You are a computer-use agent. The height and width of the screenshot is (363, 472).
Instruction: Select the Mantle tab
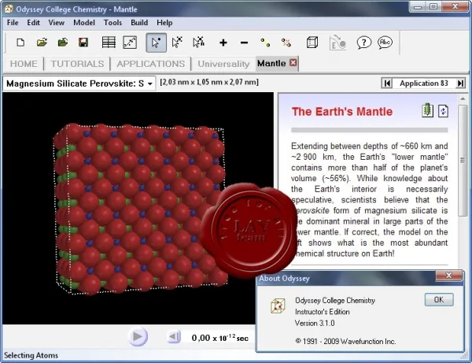click(271, 63)
